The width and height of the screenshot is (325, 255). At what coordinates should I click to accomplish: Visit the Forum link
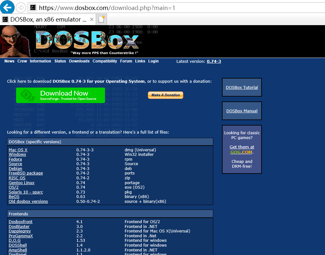pyautogui.click(x=126, y=61)
